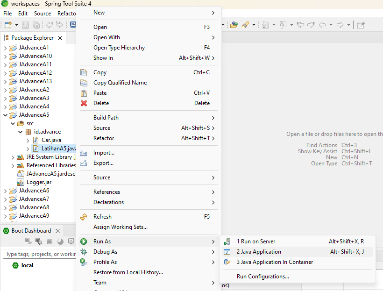This screenshot has height=291, width=383.
Task: Close the Package Explorer view
Action: (60, 38)
